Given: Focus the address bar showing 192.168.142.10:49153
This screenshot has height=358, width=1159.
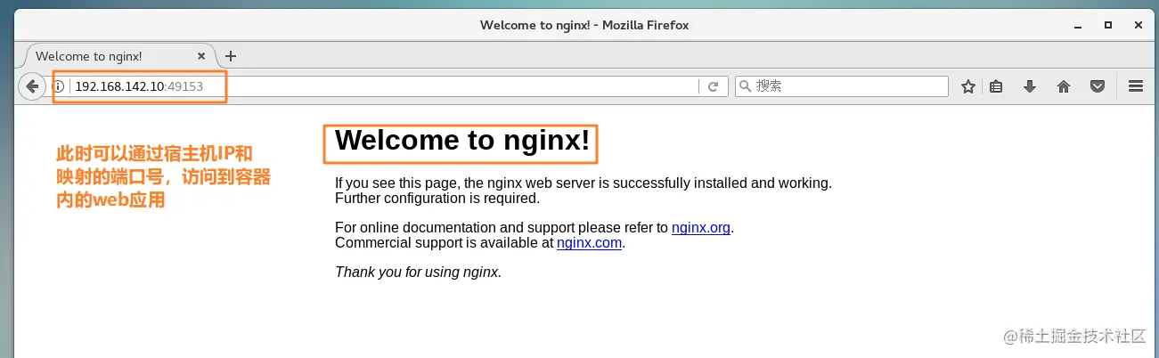Looking at the screenshot, I should [x=385, y=86].
